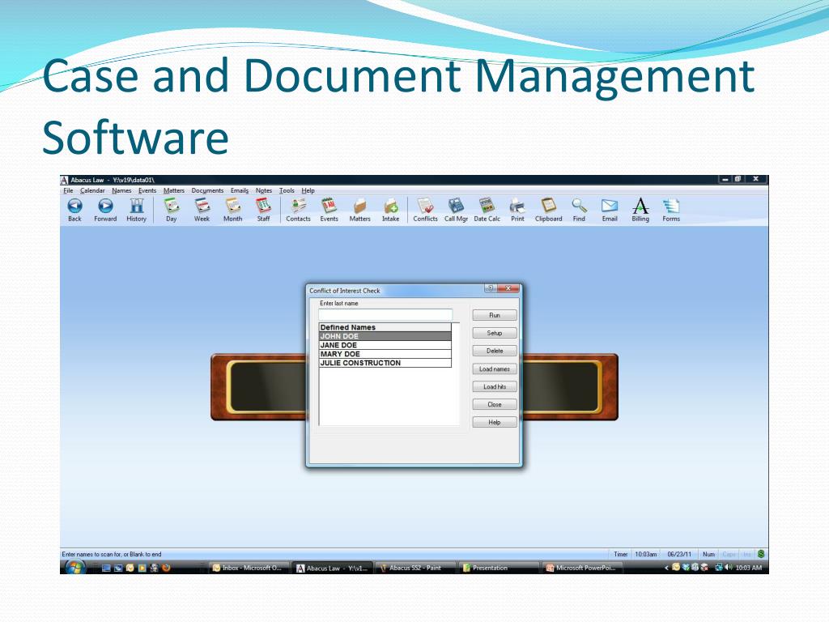Open the Billing toolbar icon
This screenshot has height=622, width=829.
pos(640,210)
